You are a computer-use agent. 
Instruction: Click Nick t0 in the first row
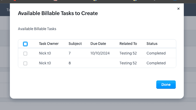(x=46, y=53)
